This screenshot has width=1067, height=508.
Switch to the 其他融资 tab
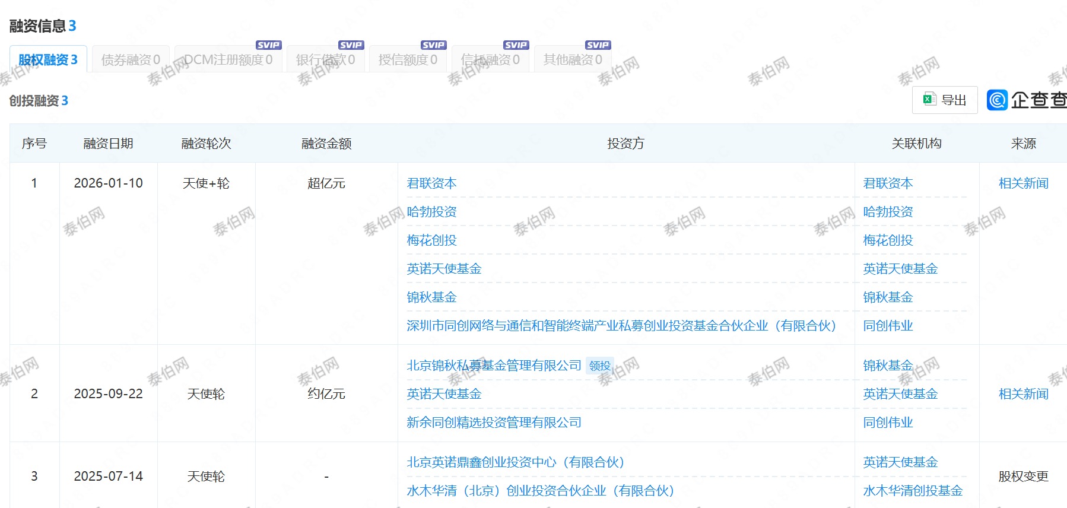573,60
